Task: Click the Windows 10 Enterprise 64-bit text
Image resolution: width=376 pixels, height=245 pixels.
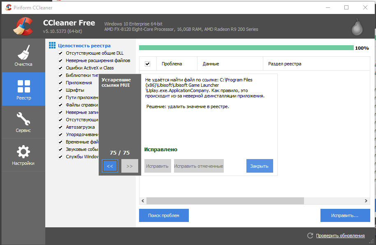Action: coord(133,24)
